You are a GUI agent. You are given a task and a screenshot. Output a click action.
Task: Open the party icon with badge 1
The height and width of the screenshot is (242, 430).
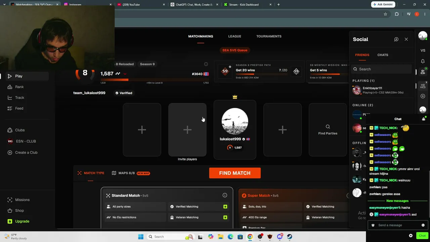point(423,86)
